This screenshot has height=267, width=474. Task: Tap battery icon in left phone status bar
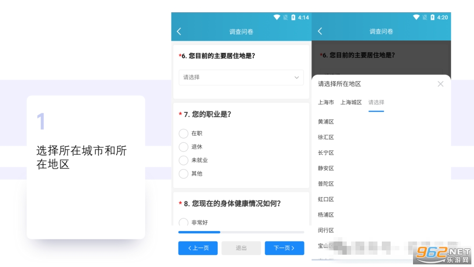[293, 18]
